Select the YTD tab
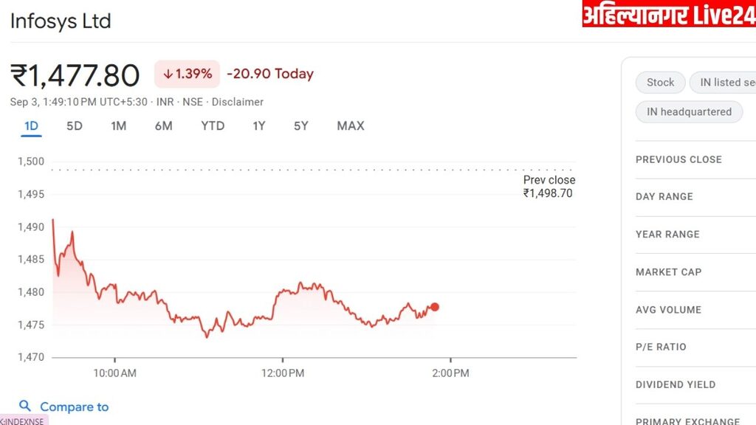This screenshot has width=756, height=425. coord(213,126)
